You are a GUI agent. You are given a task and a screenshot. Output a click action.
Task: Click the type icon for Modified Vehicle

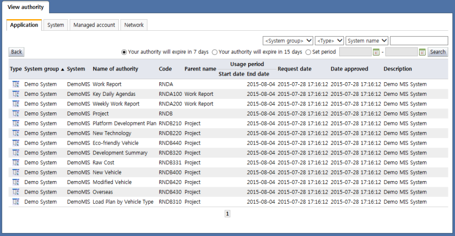tap(16, 182)
